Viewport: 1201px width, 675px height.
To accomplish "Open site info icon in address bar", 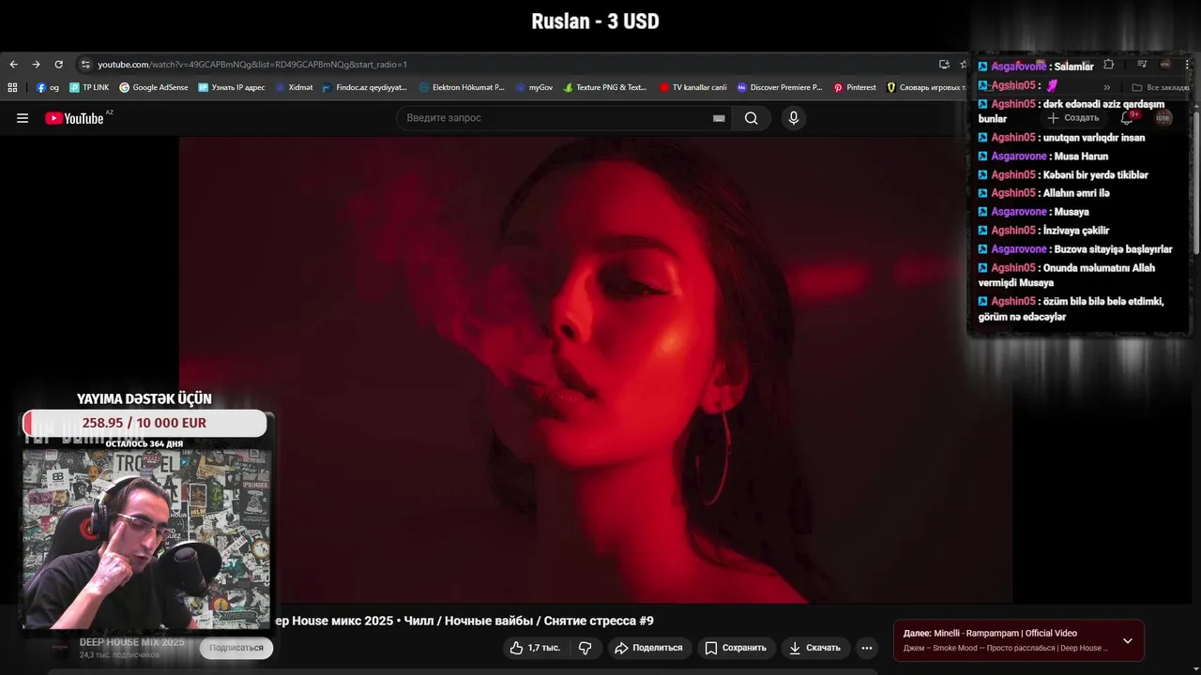I will click(x=85, y=65).
